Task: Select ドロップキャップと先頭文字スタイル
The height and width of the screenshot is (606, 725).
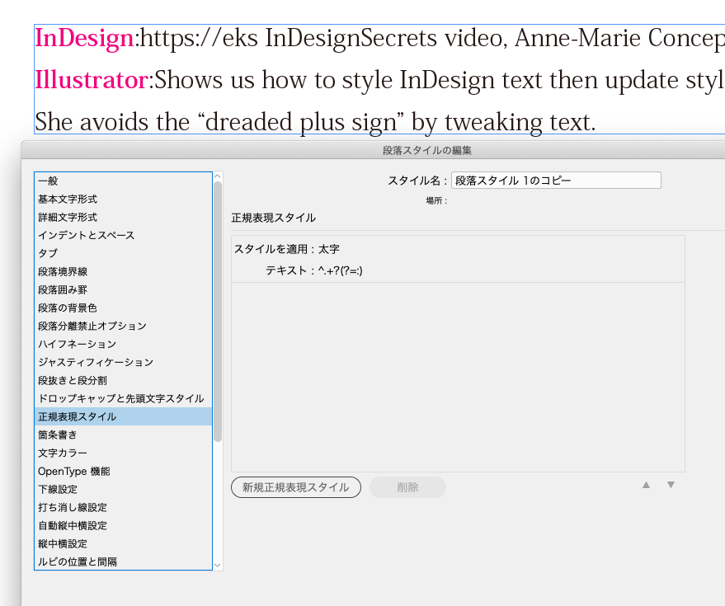Action: [x=123, y=398]
